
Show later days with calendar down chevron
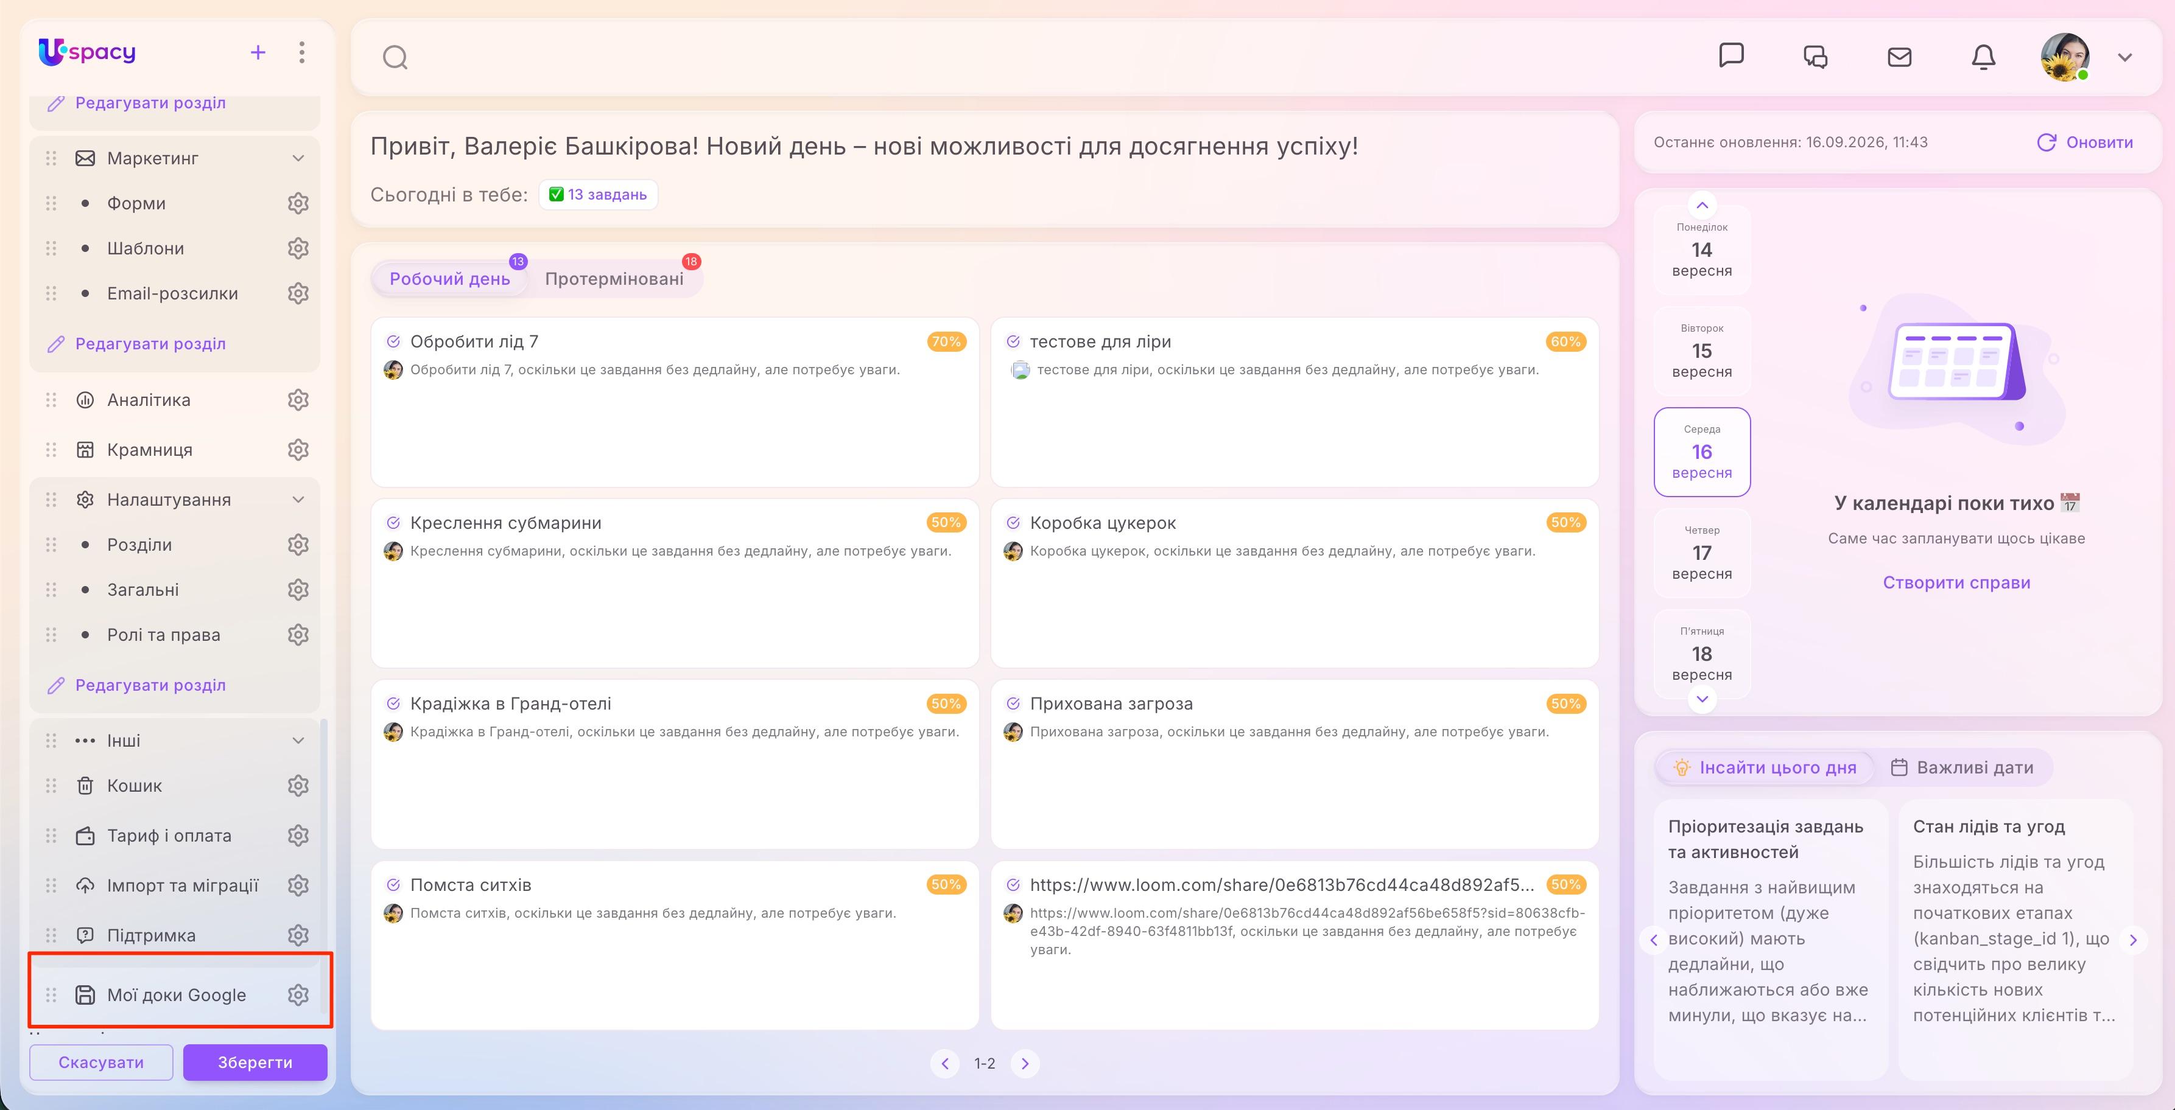pyautogui.click(x=1702, y=699)
